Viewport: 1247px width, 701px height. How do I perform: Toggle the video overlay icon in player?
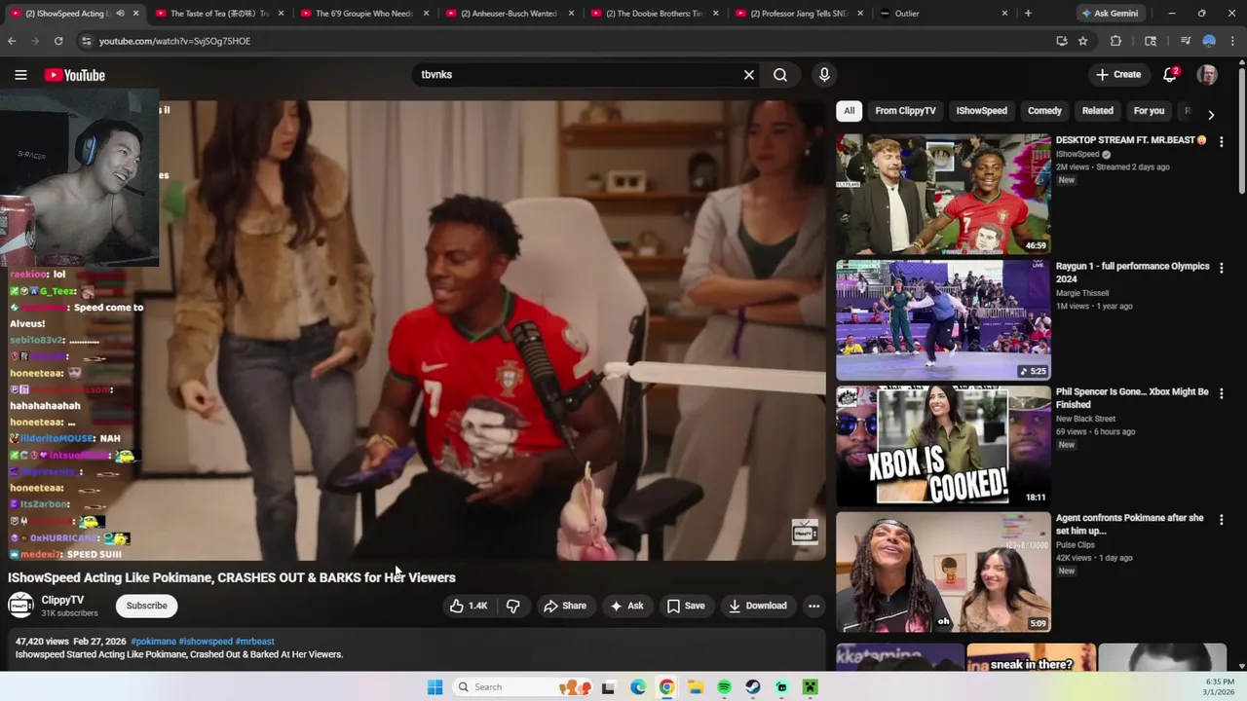click(x=805, y=533)
